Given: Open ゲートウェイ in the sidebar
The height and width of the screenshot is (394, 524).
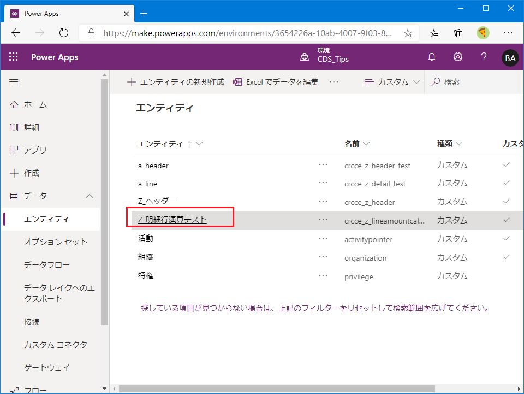Looking at the screenshot, I should [46, 368].
